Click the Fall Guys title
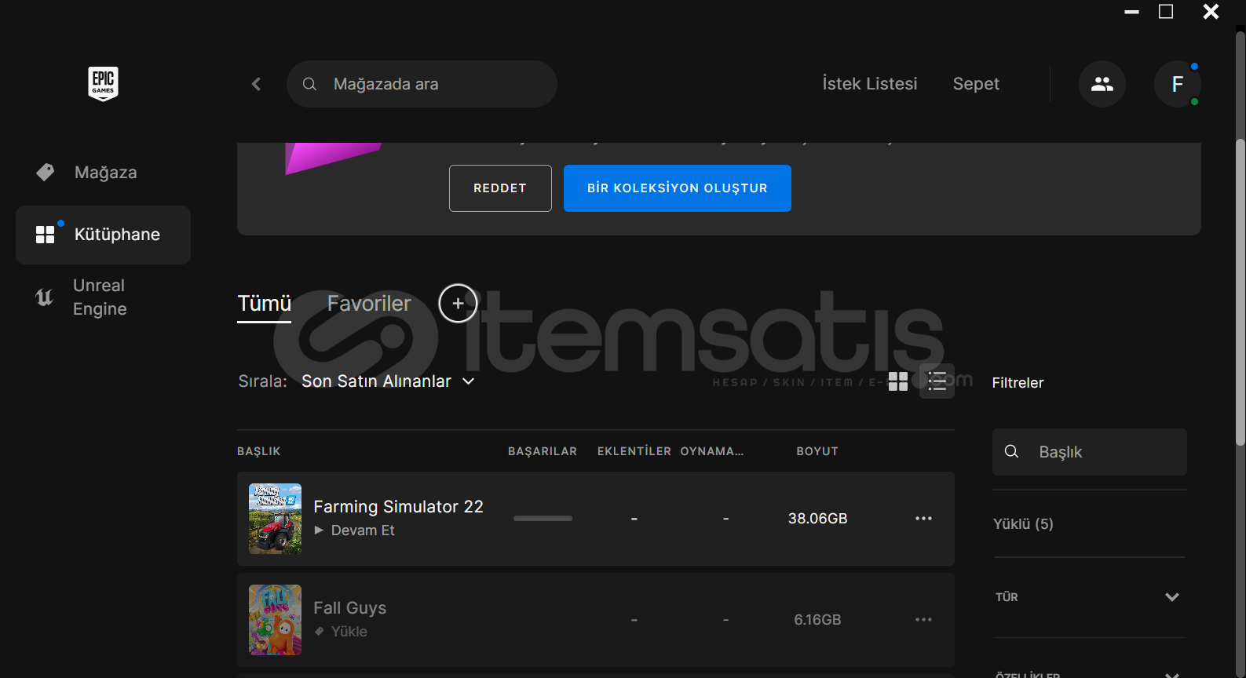1246x678 pixels. pos(349,608)
